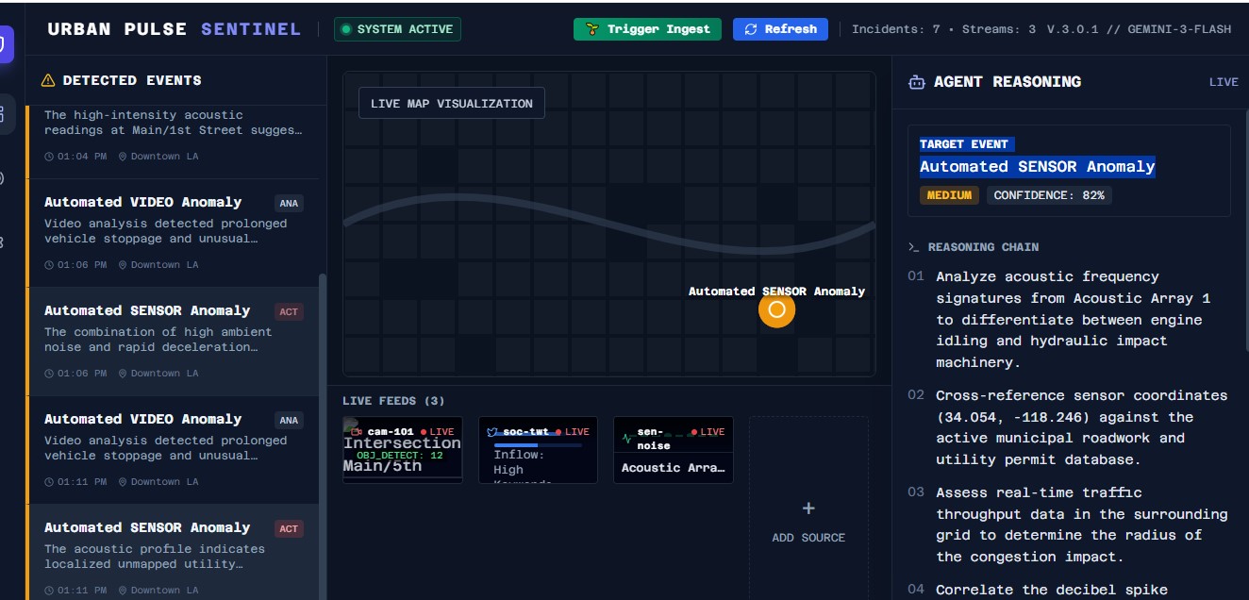Click the highlighted Automated SENSOR Anomaly target title
The image size is (1249, 600).
point(1037,167)
